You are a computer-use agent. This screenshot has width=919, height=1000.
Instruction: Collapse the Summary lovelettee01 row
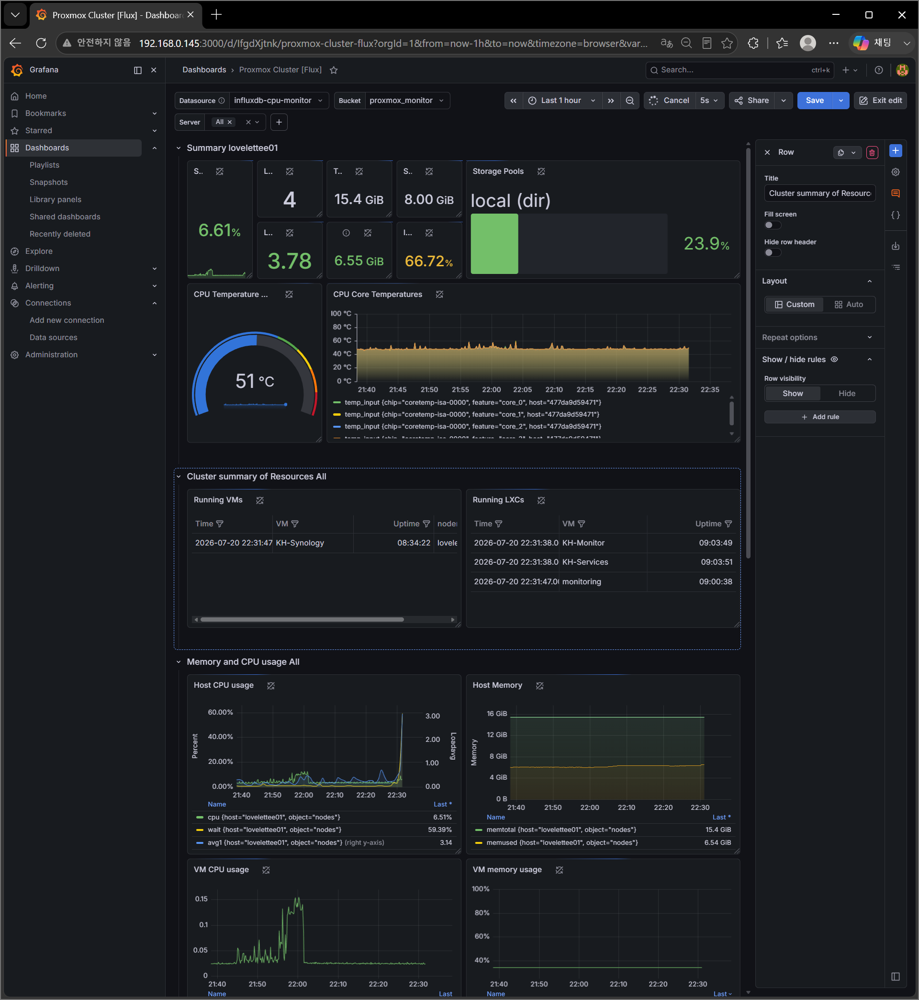point(179,148)
